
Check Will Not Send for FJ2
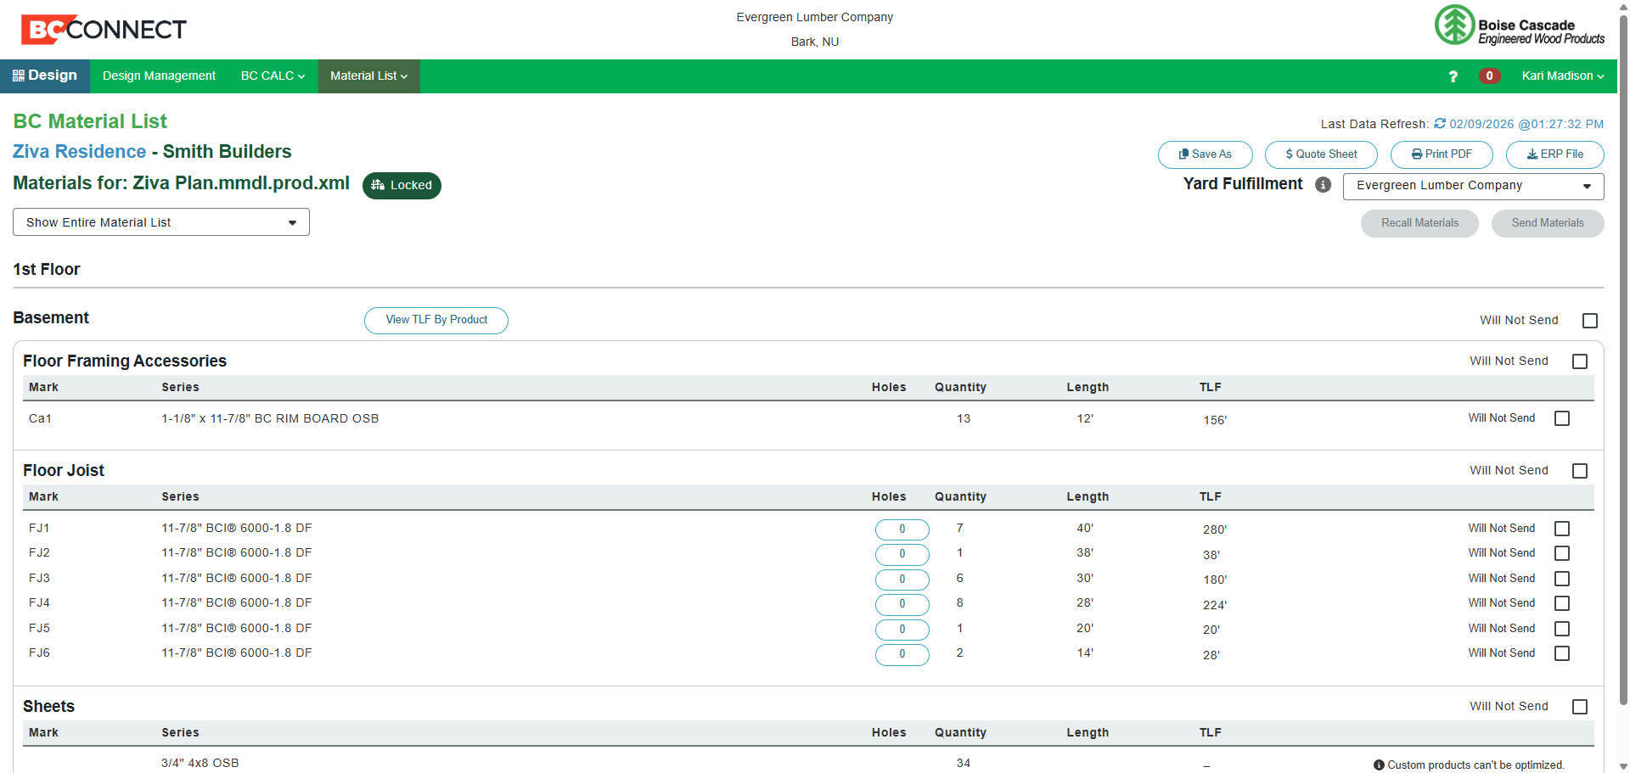1562,553
